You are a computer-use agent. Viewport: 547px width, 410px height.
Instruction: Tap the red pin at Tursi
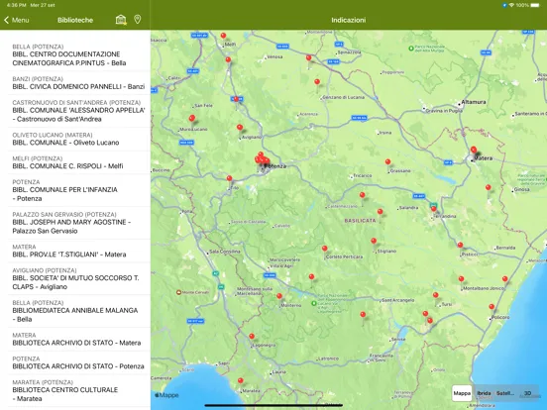(x=435, y=295)
